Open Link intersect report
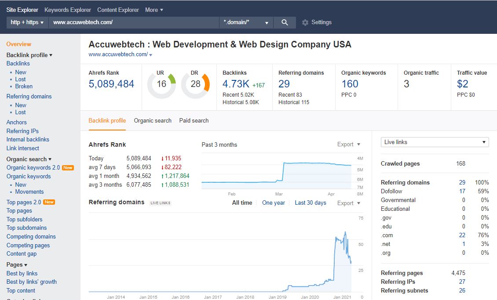 point(23,148)
